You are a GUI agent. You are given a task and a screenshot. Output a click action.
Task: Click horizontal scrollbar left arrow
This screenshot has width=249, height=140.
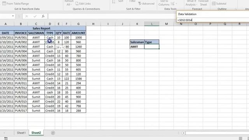click(x=184, y=133)
